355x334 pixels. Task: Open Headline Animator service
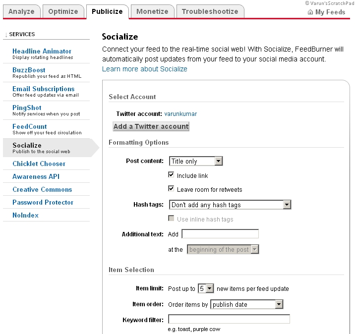click(42, 51)
